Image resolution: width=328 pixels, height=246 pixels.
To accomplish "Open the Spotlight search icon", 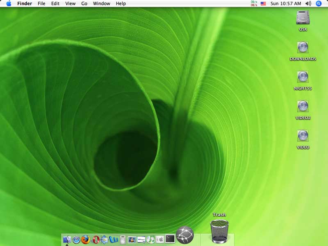I will [319, 4].
